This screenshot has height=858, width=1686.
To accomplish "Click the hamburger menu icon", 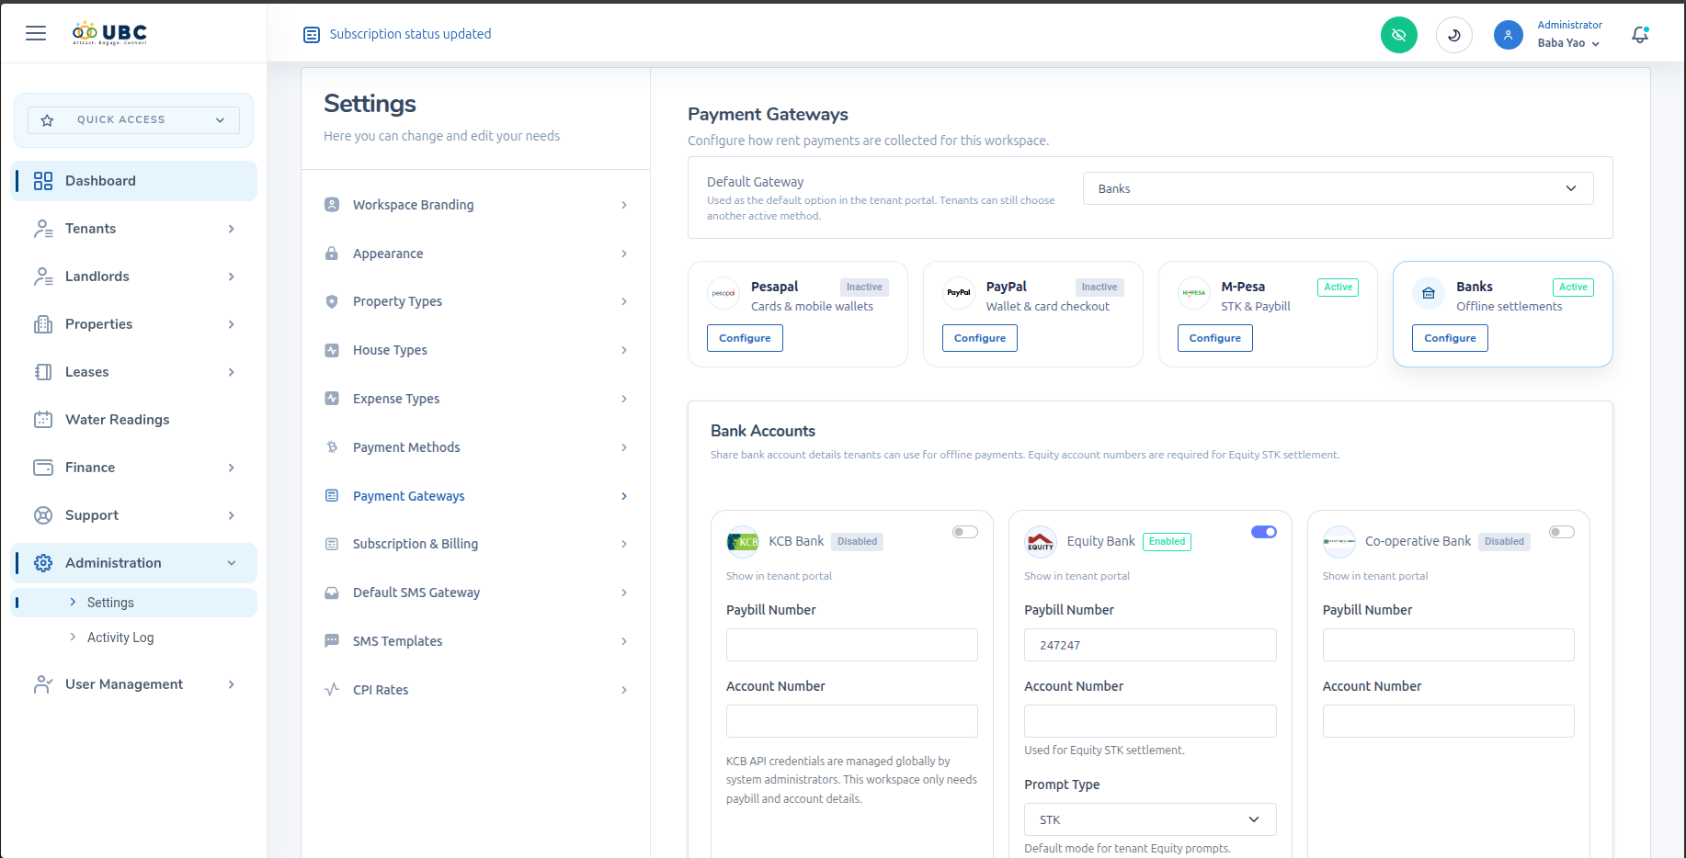I will click(36, 33).
